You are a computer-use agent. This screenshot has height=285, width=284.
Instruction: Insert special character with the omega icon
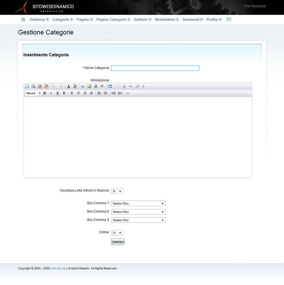(x=124, y=86)
